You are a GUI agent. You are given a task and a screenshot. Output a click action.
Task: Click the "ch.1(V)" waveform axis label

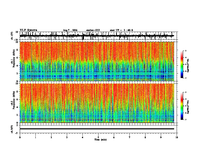12,36
